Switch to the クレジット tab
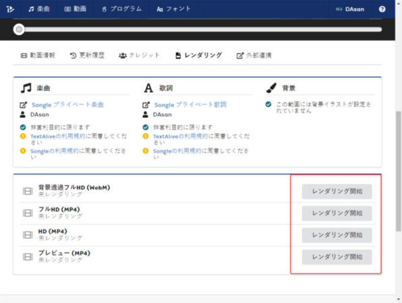Viewport: 402px width, 303px height. 139,55
